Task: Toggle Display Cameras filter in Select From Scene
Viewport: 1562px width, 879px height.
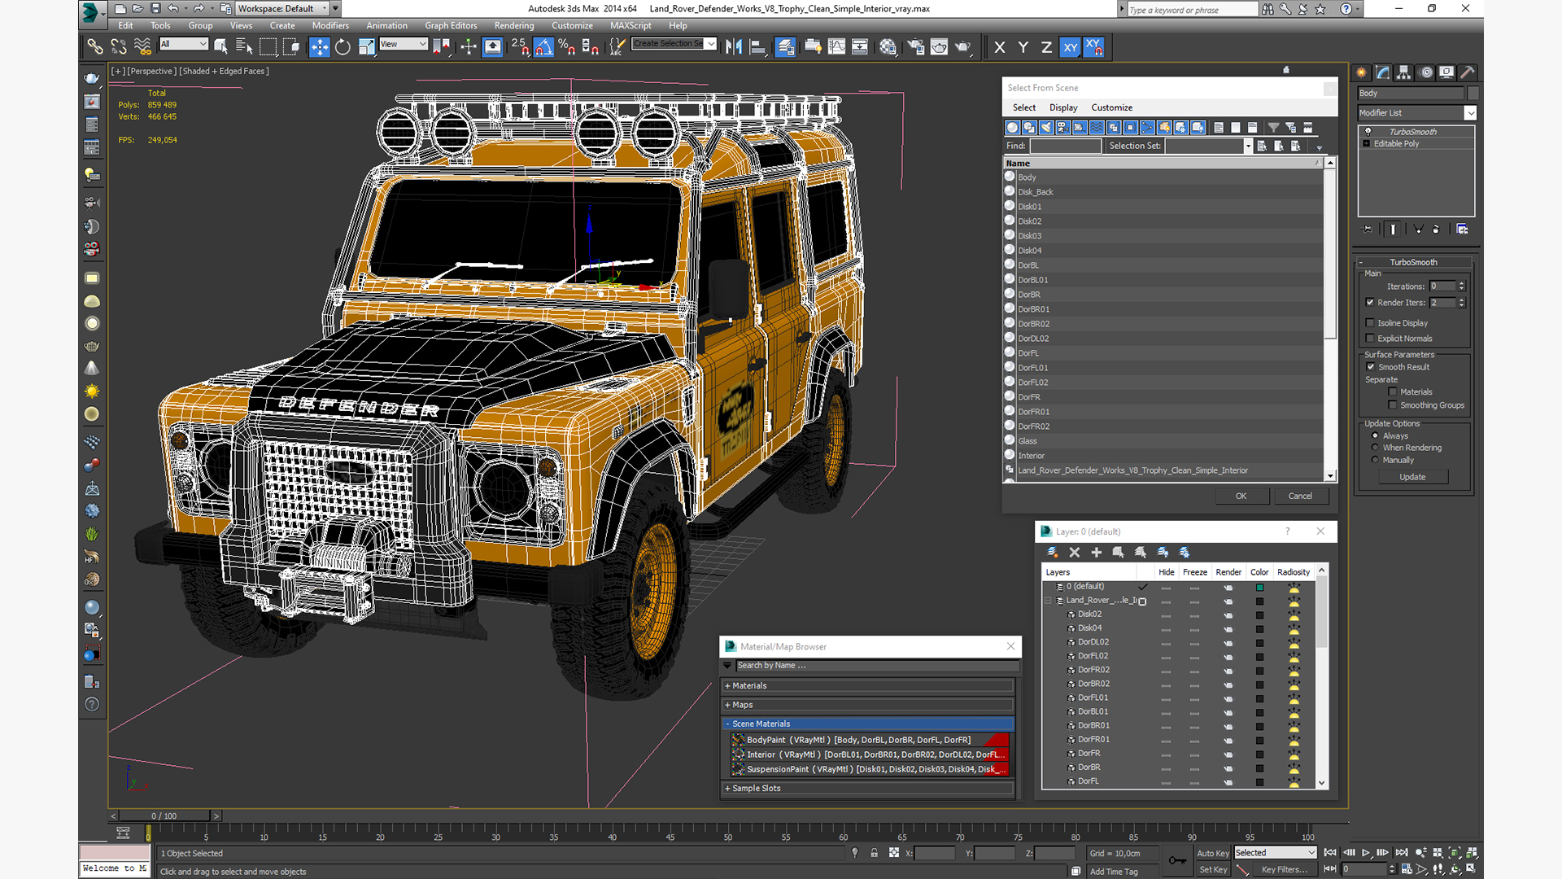Action: (x=1063, y=128)
